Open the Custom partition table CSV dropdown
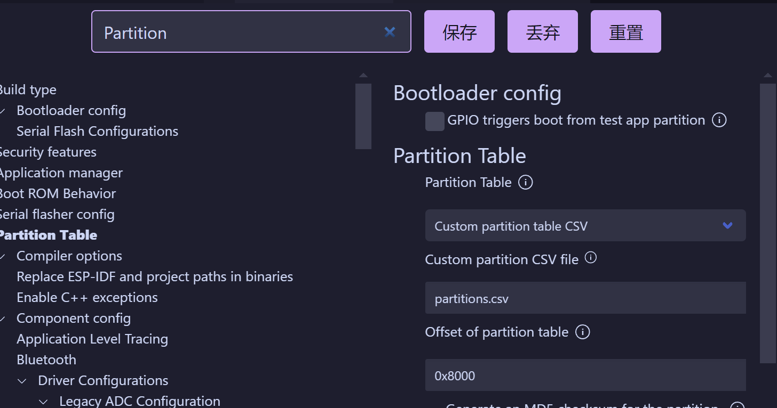777x408 pixels. click(585, 226)
